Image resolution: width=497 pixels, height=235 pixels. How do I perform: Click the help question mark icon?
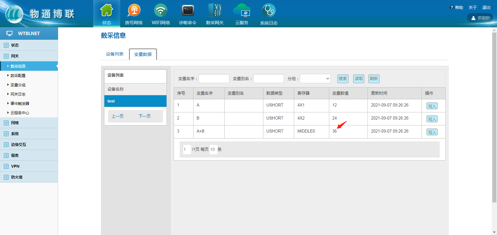pyautogui.click(x=452, y=7)
